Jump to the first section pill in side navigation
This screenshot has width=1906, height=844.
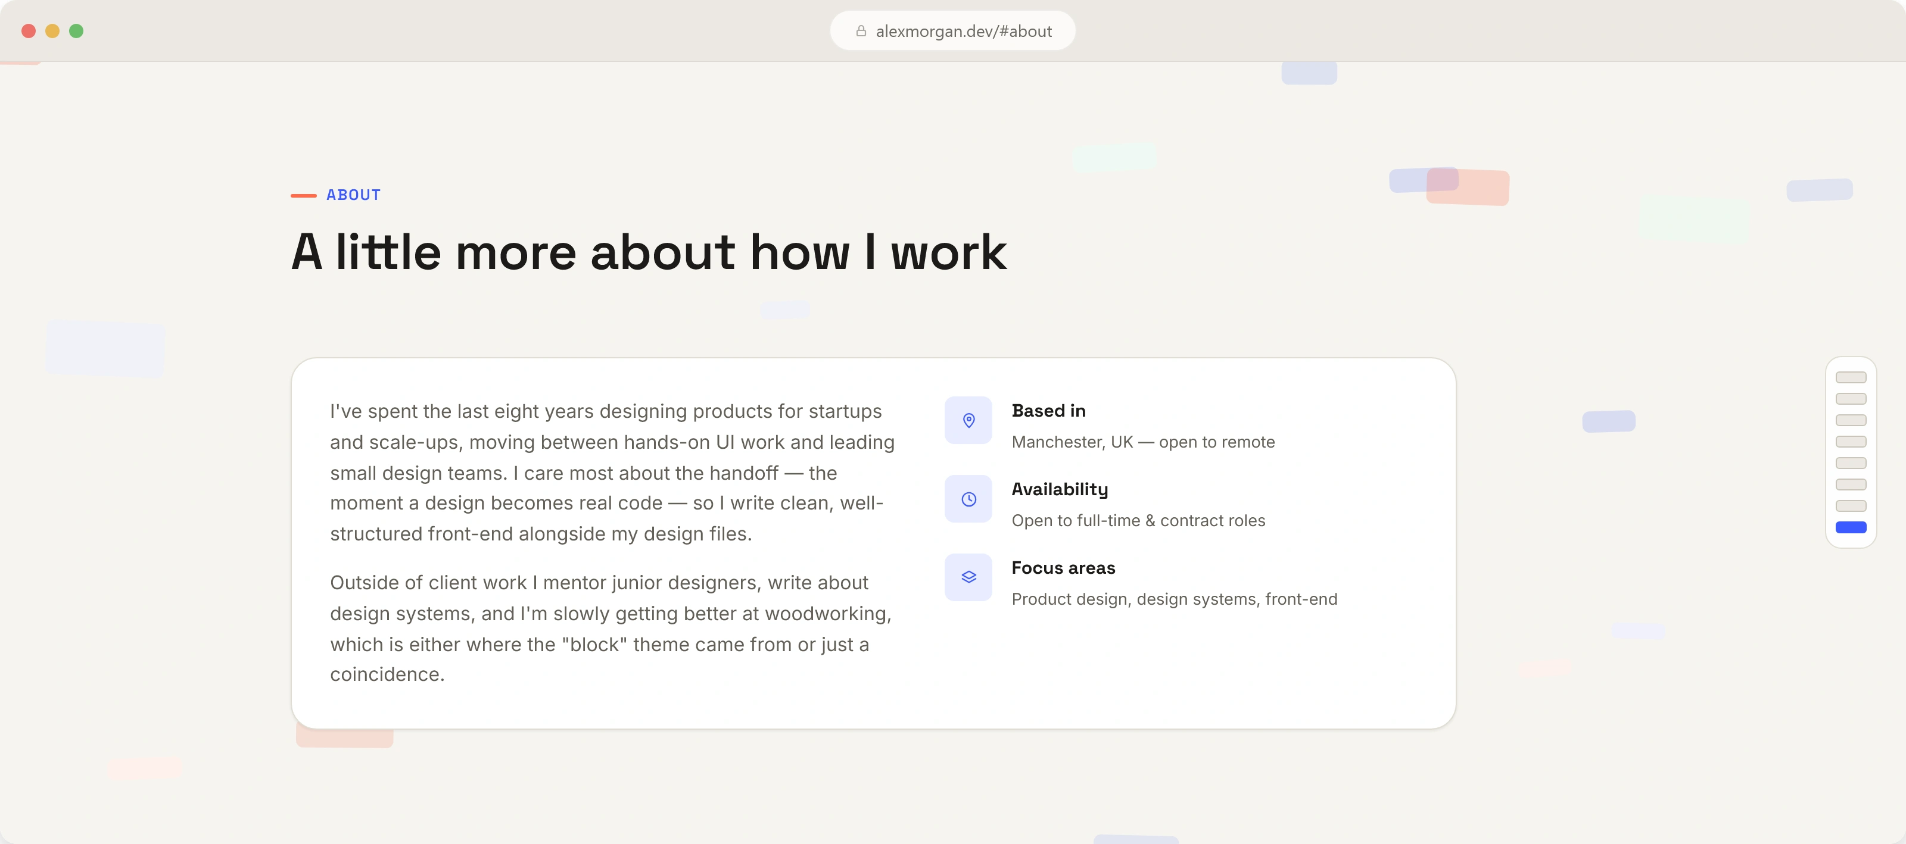[x=1851, y=377]
